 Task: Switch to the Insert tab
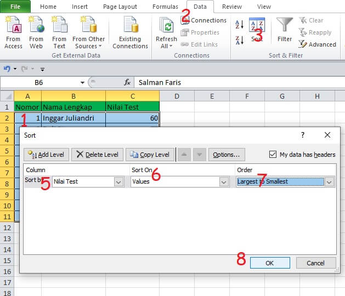tap(80, 7)
